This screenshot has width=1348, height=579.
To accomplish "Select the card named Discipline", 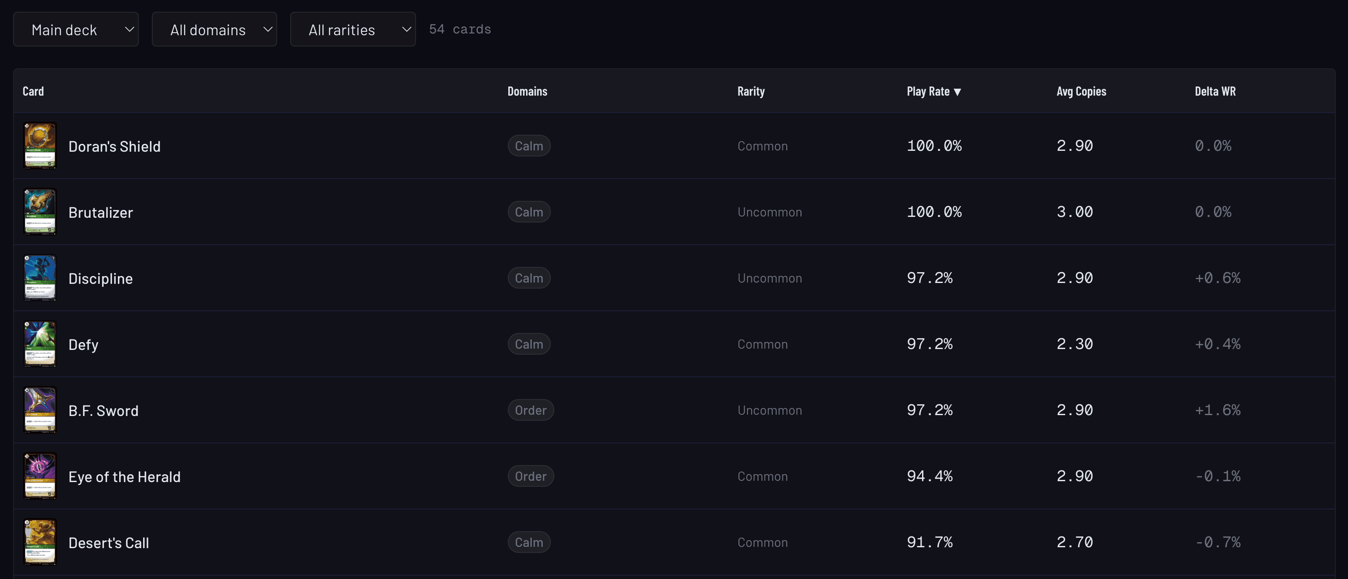I will pos(101,277).
